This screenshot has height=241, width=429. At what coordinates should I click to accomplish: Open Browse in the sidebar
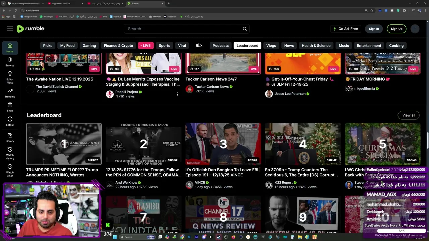point(10,62)
